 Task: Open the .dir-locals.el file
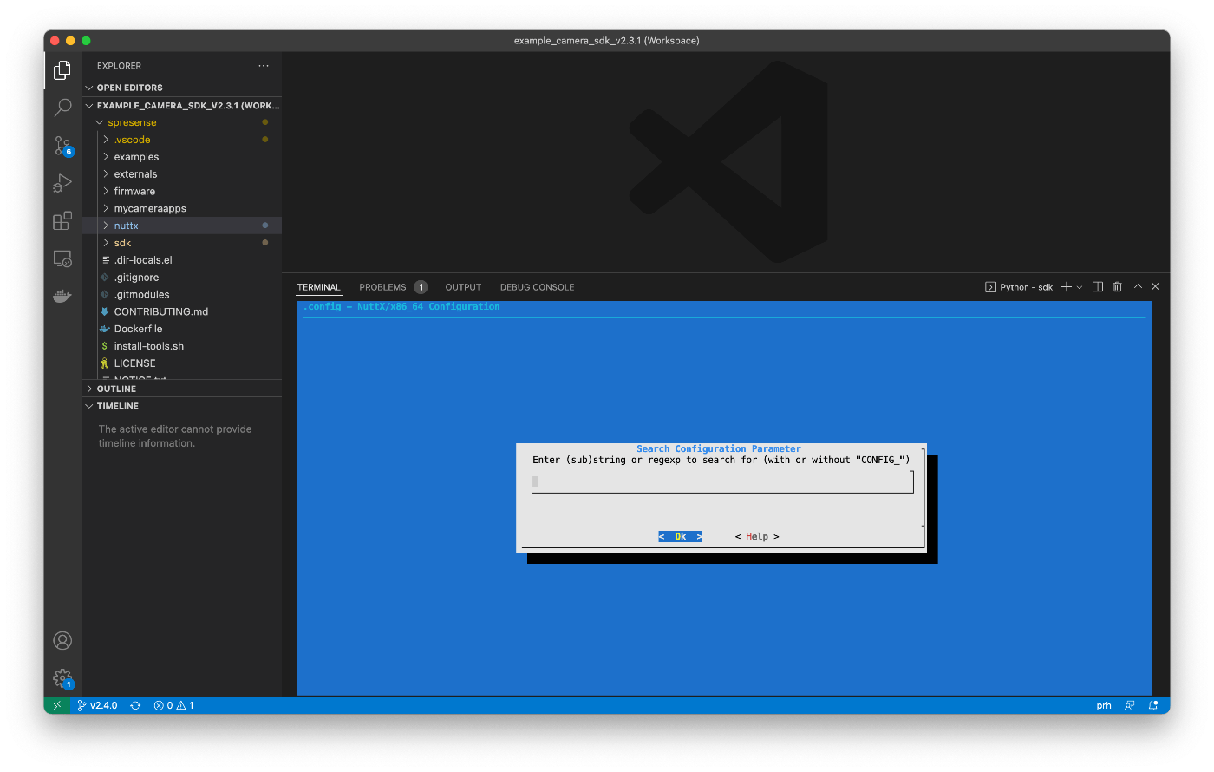click(x=182, y=260)
